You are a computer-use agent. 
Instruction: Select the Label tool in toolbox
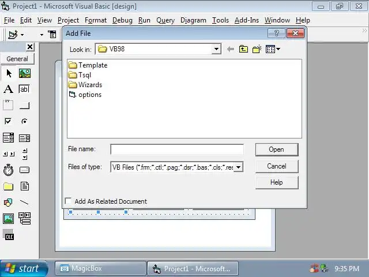[9, 89]
